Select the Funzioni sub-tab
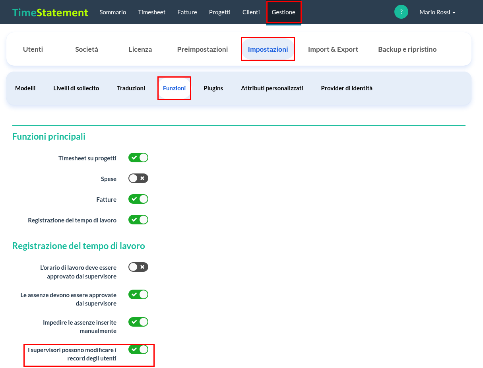483x368 pixels. [x=175, y=88]
